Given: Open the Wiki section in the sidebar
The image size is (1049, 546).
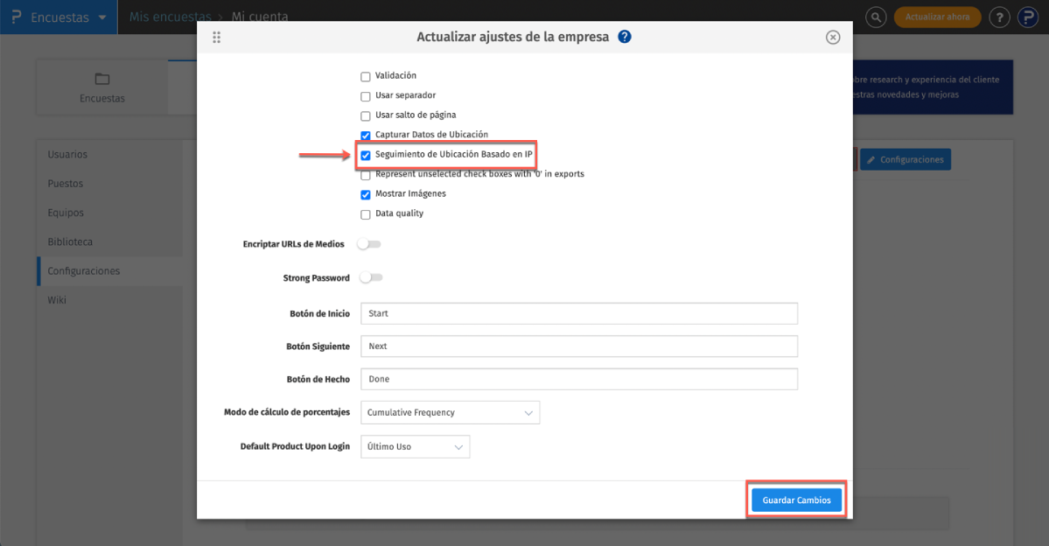Looking at the screenshot, I should coord(56,299).
